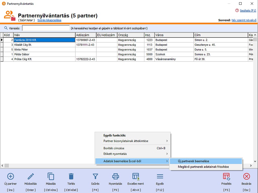Click the Frissítés refresh icon
Screen dimensions: 258x193
226,176
